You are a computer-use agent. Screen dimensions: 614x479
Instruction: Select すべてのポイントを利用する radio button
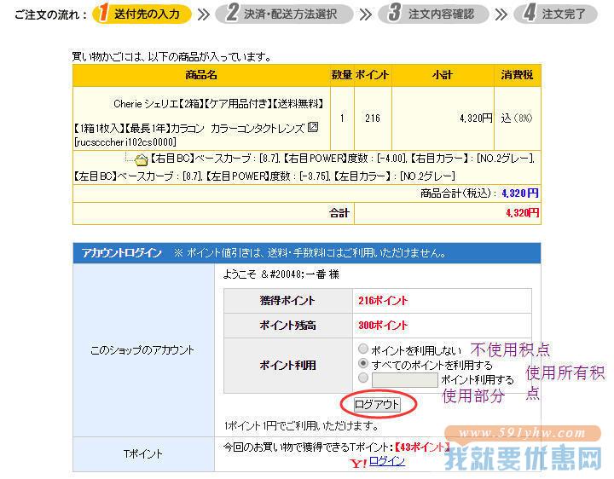pos(363,364)
